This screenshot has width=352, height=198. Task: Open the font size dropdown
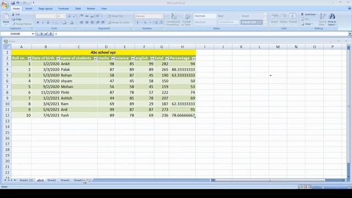64,16
